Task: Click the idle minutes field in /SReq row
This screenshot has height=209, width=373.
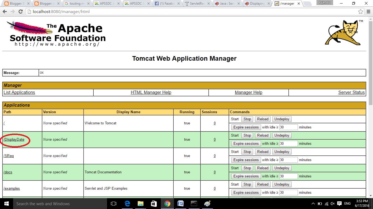Action: pos(288,160)
